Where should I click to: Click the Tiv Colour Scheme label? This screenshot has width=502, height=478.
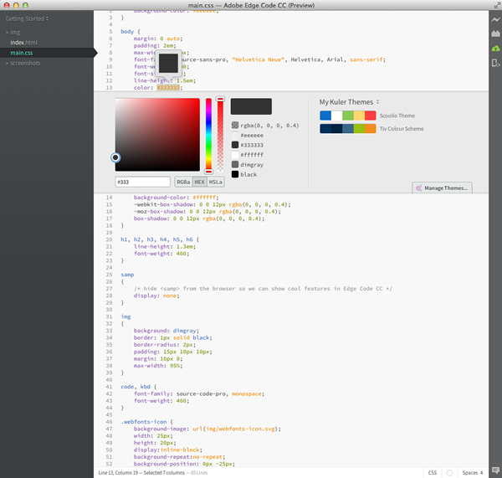click(x=402, y=129)
